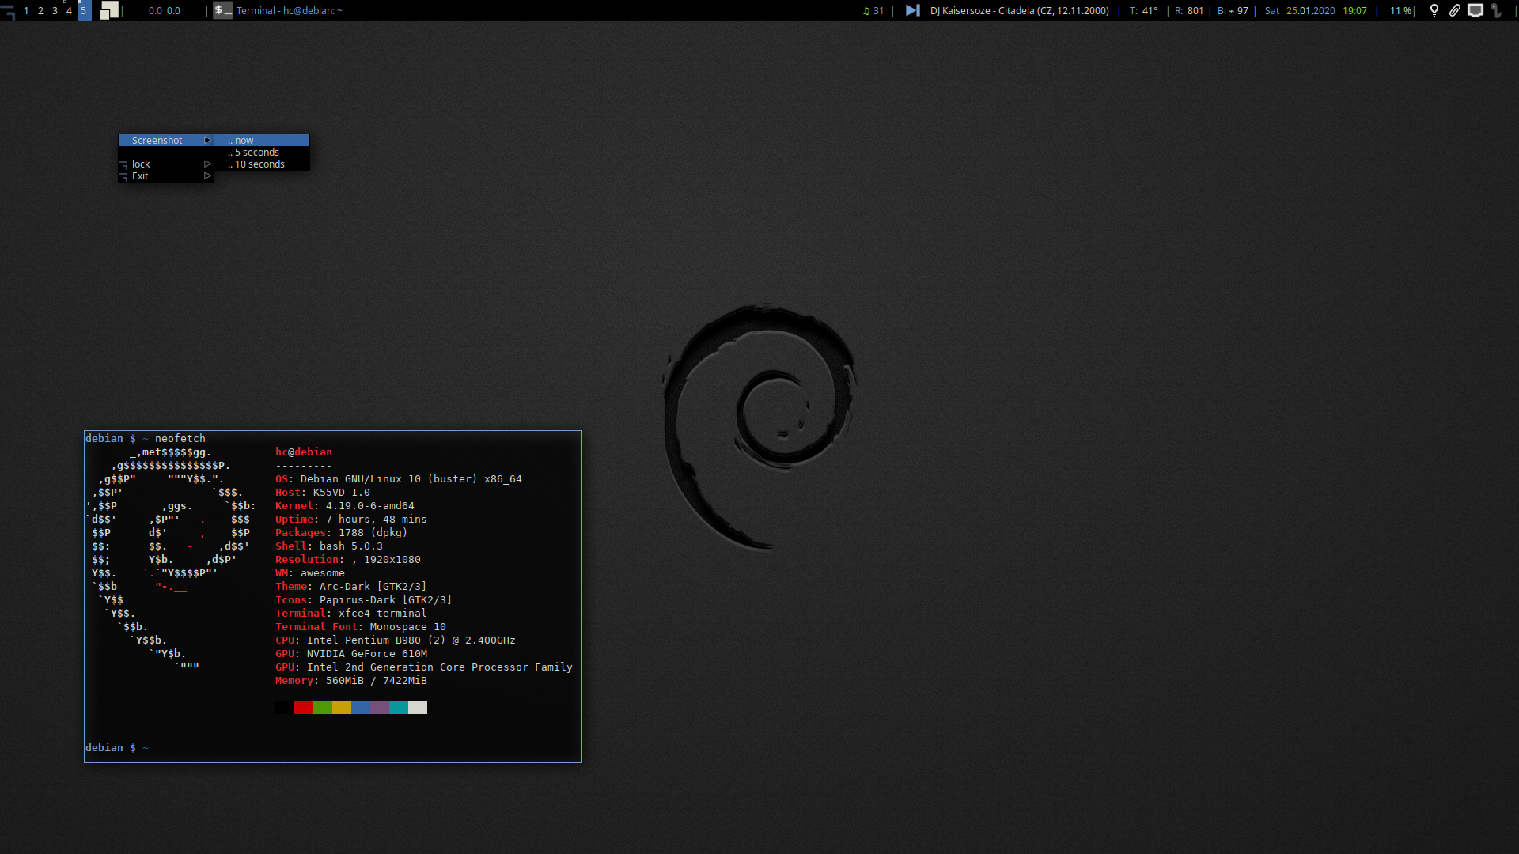Expand the Exit submenu arrow

pyautogui.click(x=207, y=176)
